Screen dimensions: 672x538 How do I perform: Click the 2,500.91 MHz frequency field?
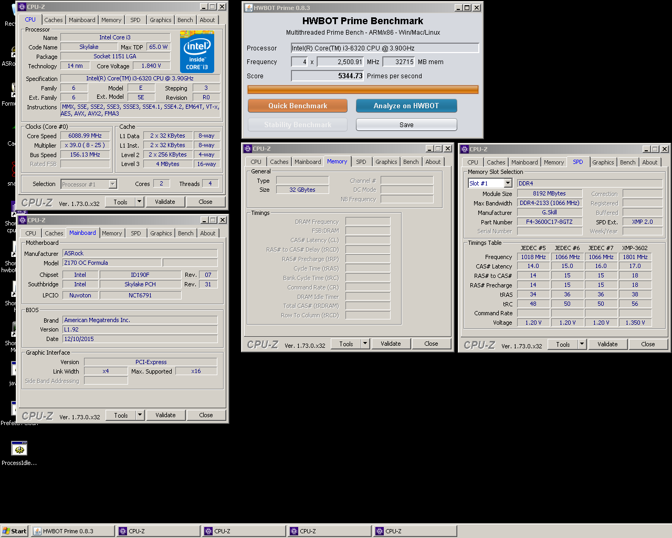[340, 61]
